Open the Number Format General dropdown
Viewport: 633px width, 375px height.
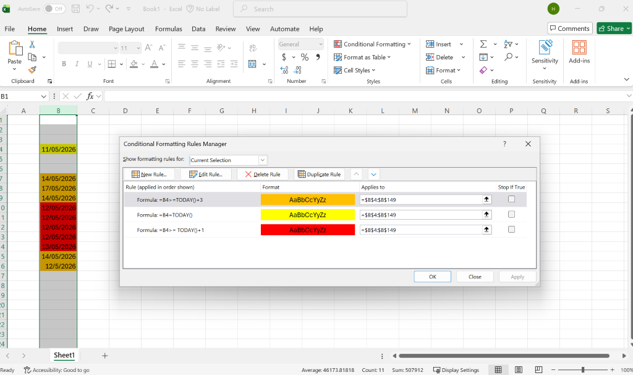tap(321, 44)
